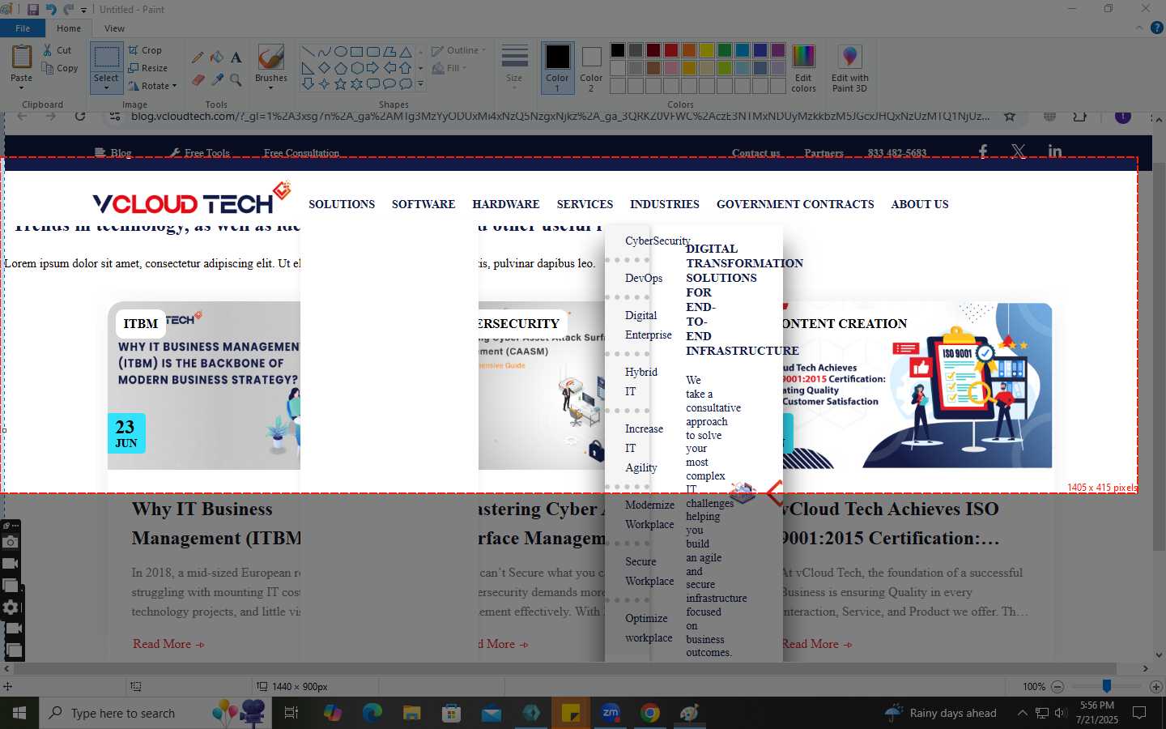Select the Pencil tool
This screenshot has height=729, width=1166.
[x=198, y=57]
